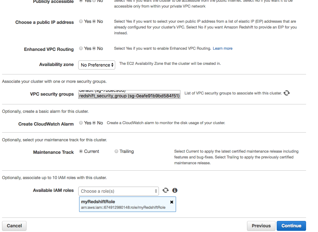Click the Cancel button
Image resolution: width=318 pixels, height=232 pixels.
click(x=14, y=226)
